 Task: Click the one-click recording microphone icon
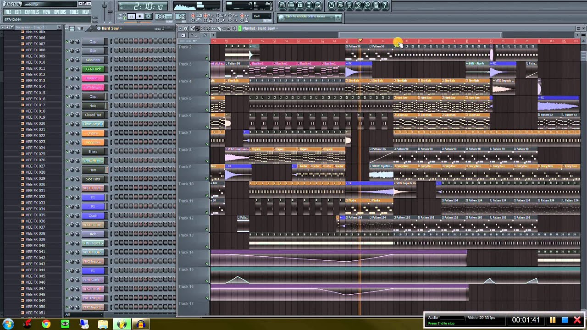point(367,5)
